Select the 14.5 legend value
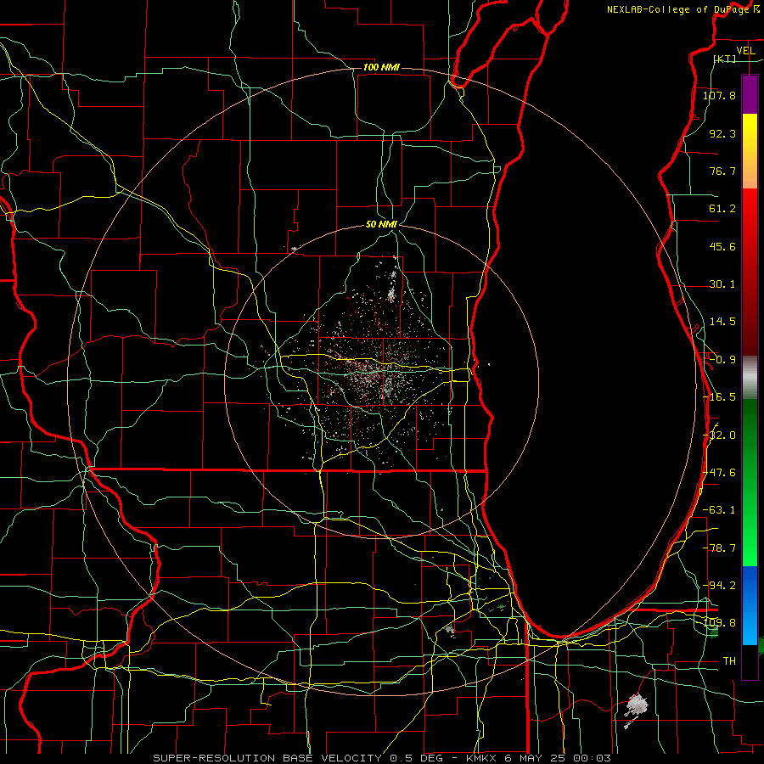Screen dimensions: 764x764 pos(722,322)
